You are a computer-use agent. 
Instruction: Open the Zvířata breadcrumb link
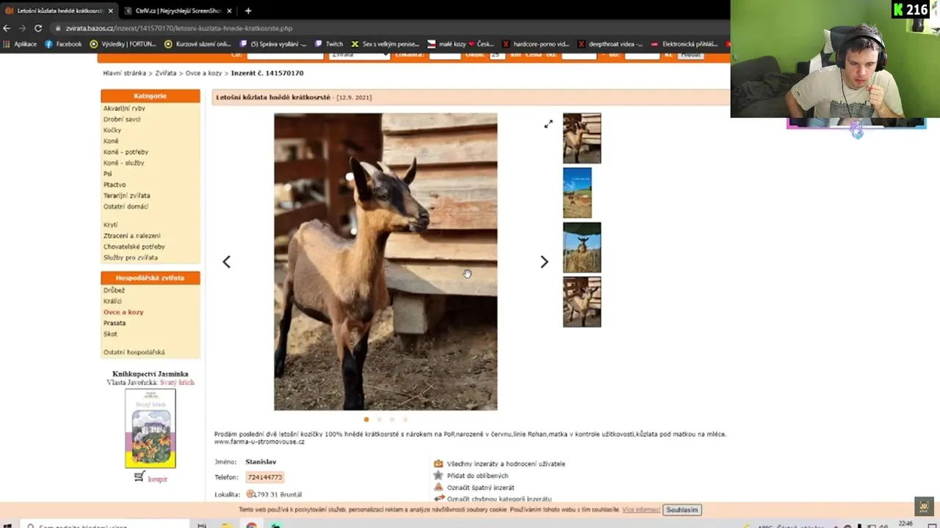(166, 73)
